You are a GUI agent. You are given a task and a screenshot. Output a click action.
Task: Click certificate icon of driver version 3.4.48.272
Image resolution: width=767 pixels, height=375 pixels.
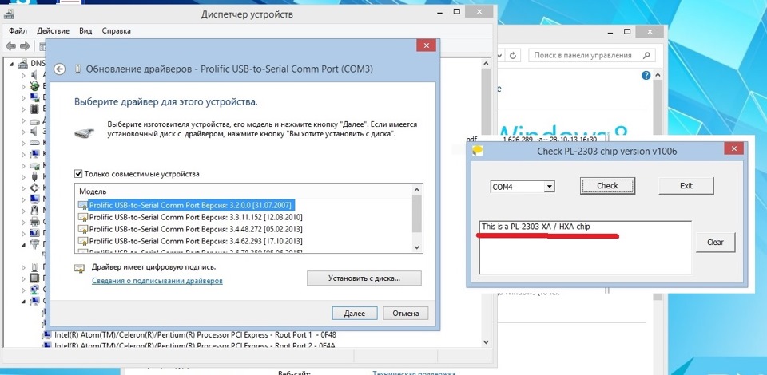click(x=82, y=229)
